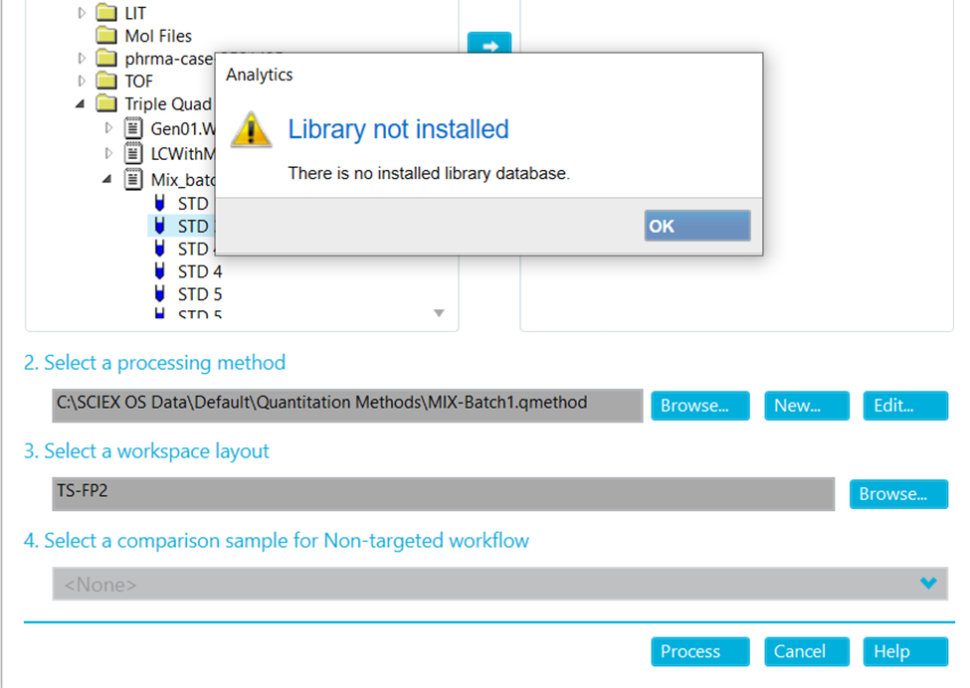This screenshot has height=688, width=970.
Task: Expand the TOF folder tree node
Action: (82, 82)
